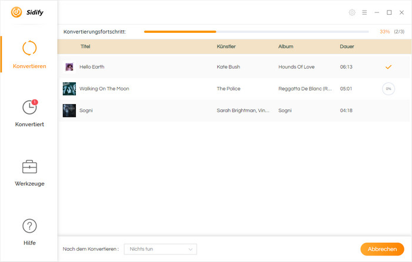Click the Dauer column header
This screenshot has height=262, width=412.
347,46
